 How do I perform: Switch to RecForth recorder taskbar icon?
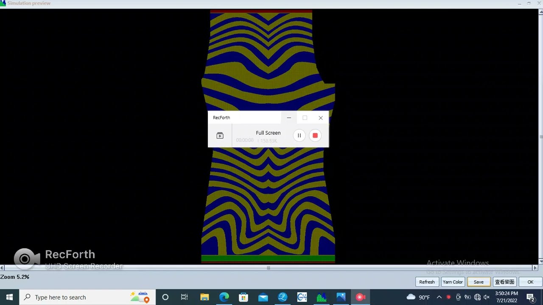(361, 297)
